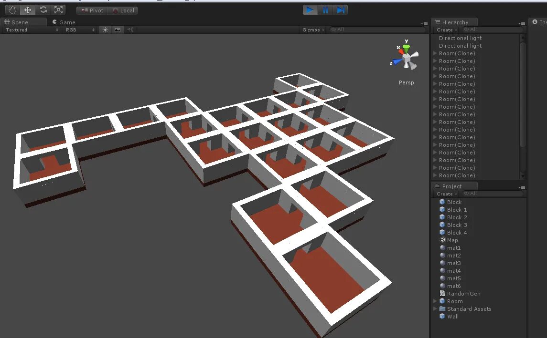Click the Step frame button
Image resolution: width=547 pixels, height=338 pixels.
point(341,10)
